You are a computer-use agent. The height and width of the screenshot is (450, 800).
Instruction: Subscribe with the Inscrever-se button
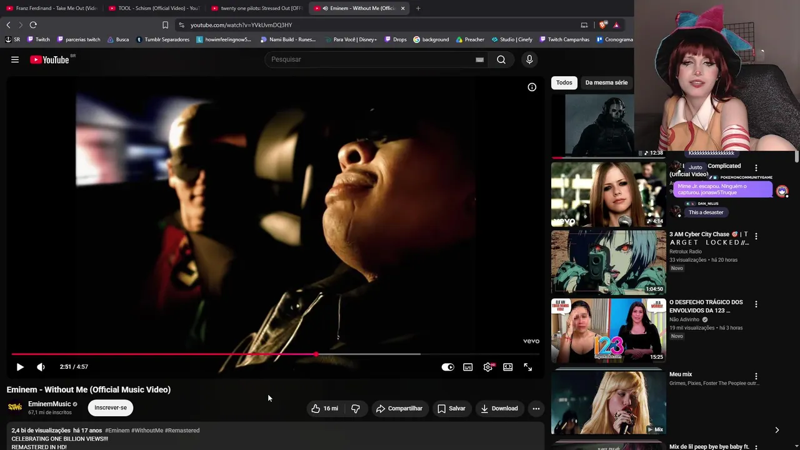click(x=111, y=407)
